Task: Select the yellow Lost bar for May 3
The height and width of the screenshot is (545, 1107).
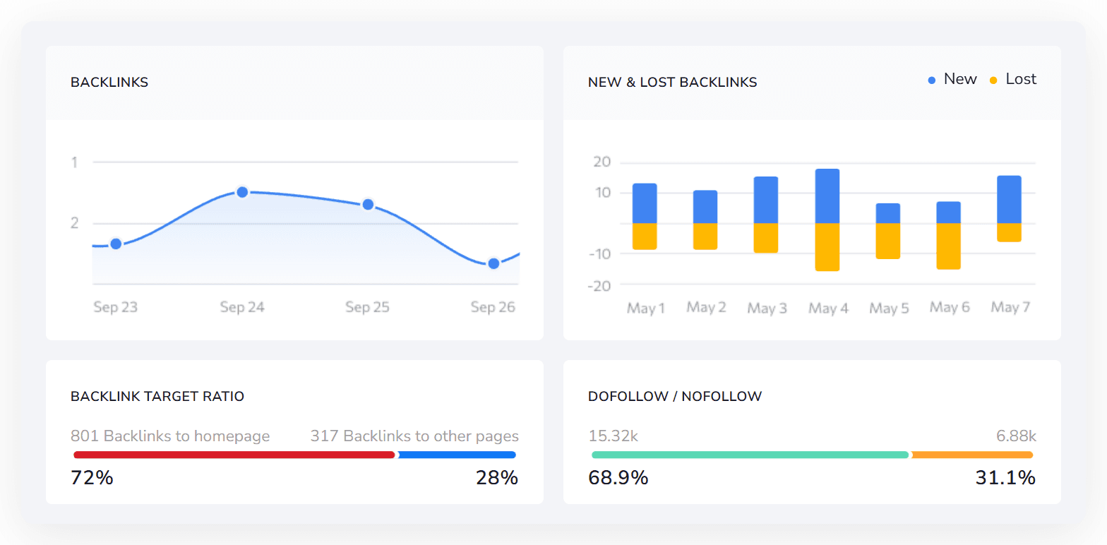Action: tap(766, 238)
